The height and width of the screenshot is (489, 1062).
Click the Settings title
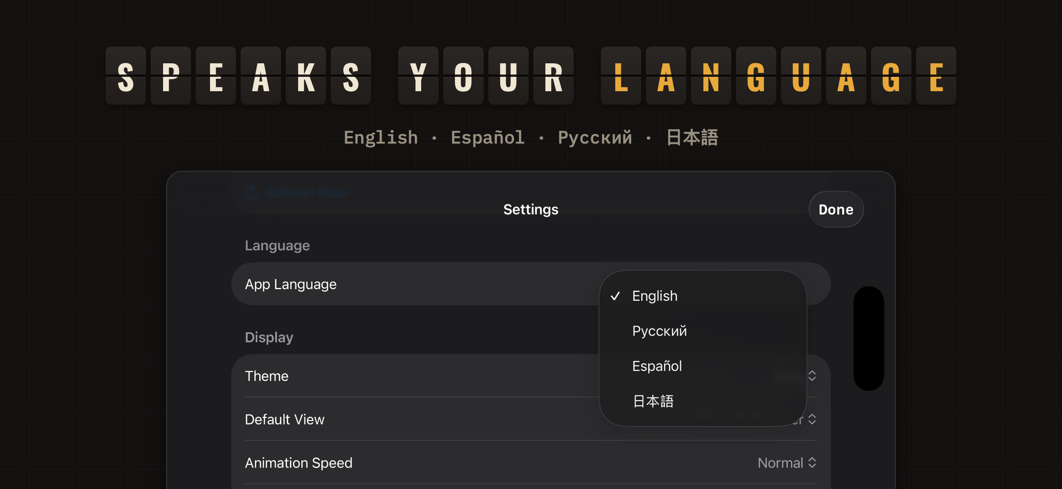tap(531, 210)
